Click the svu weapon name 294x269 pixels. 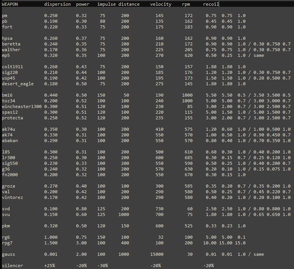6,214
